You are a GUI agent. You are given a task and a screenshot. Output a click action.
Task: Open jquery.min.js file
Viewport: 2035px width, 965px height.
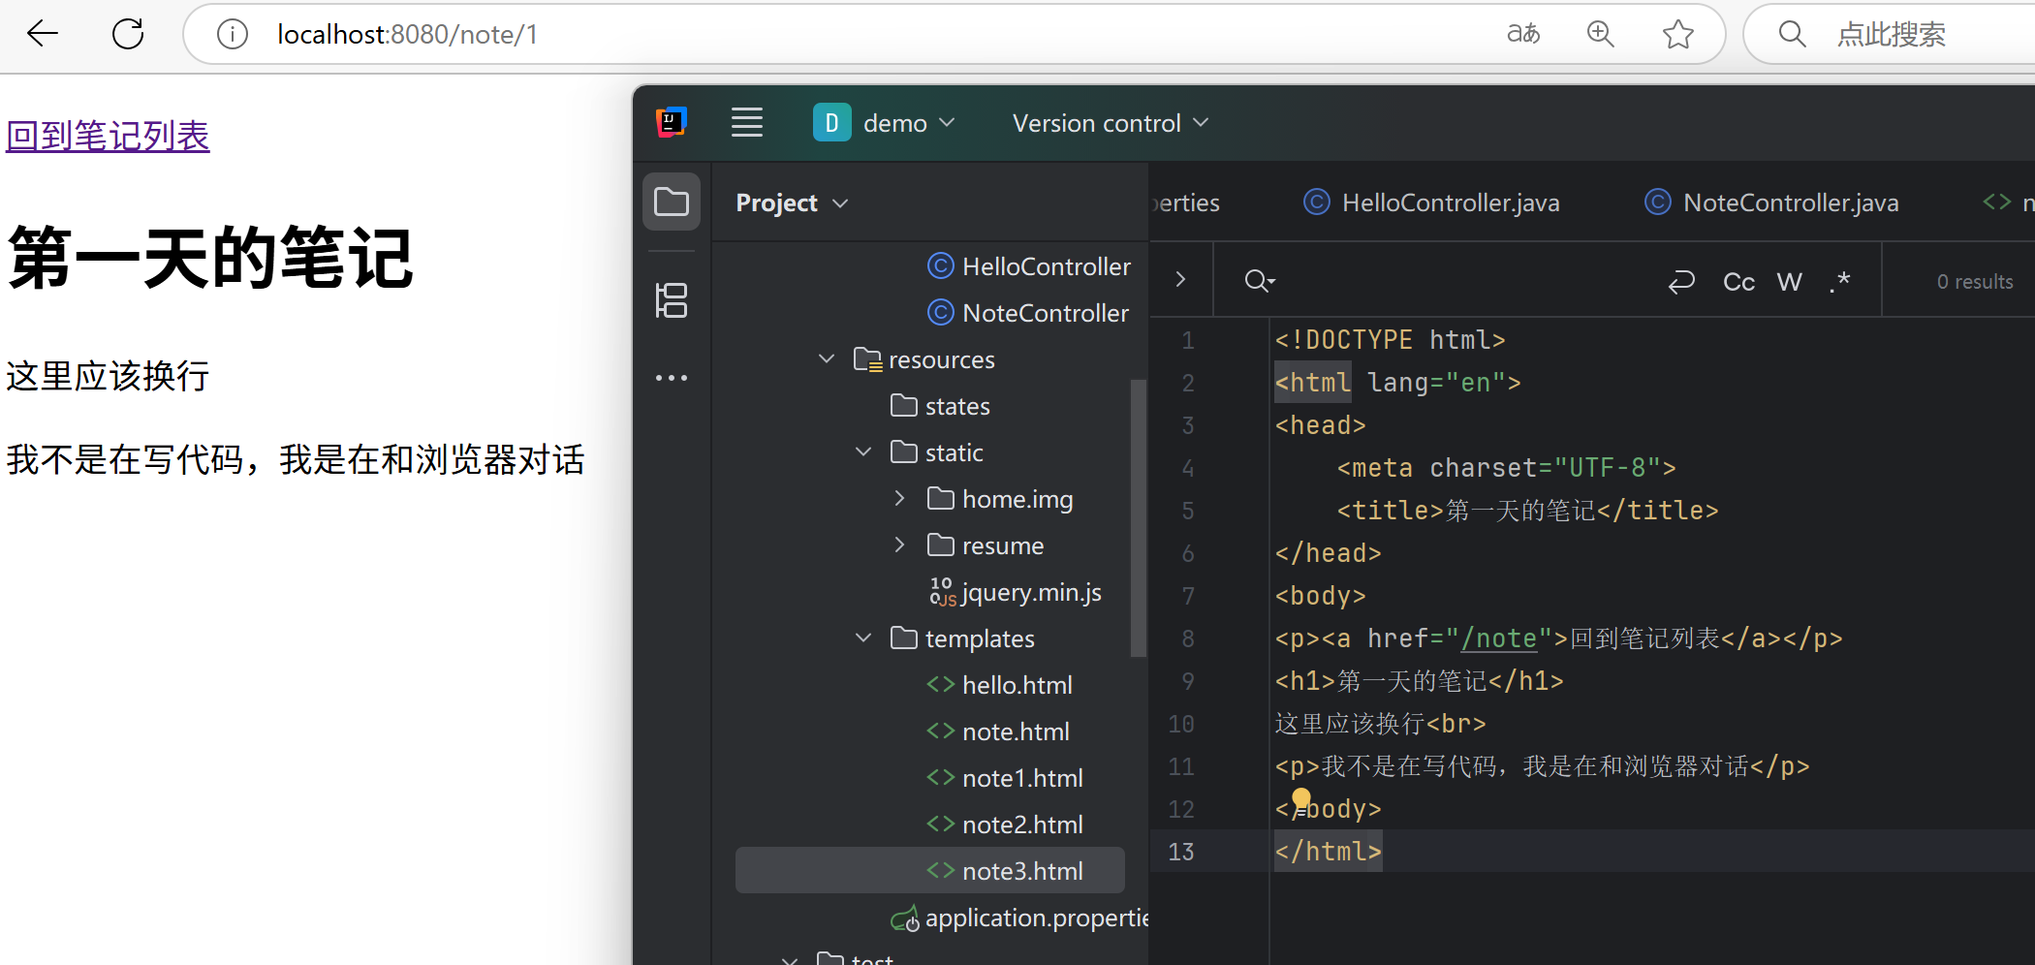coord(1015,592)
